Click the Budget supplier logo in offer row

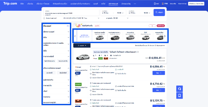pos(78,67)
